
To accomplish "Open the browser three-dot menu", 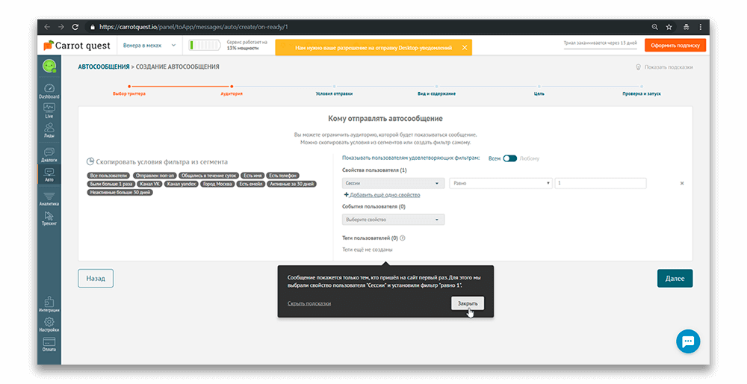I will [x=701, y=27].
